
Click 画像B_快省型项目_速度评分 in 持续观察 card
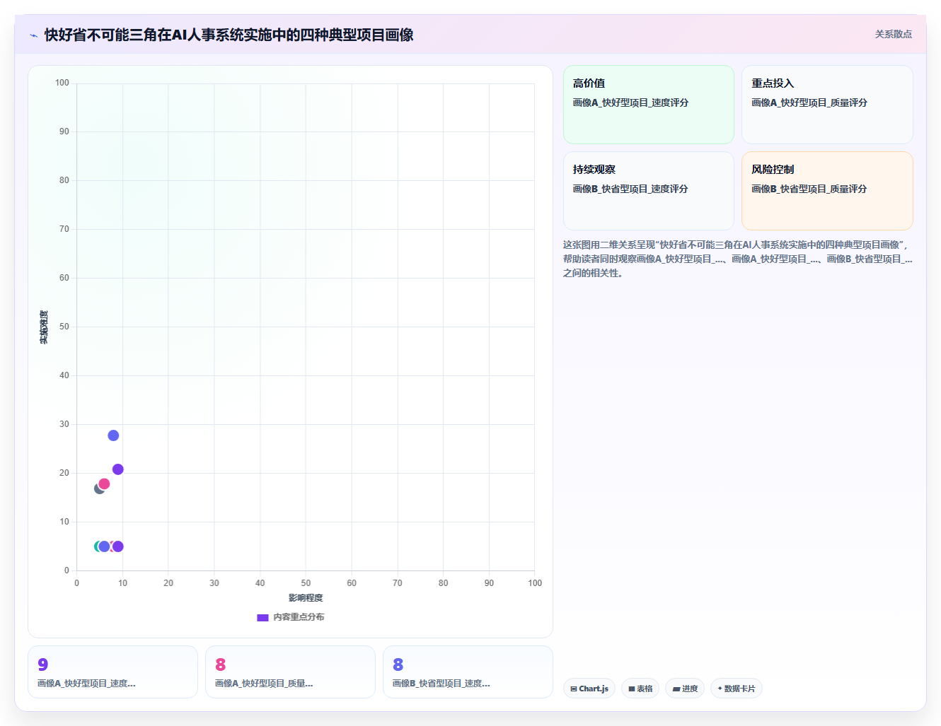coord(630,189)
